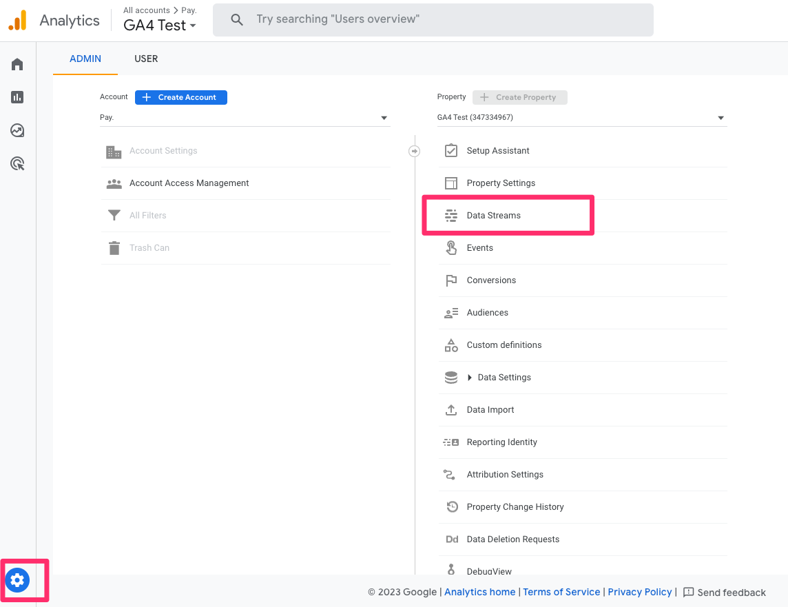Click the Custom definitions shapes icon
This screenshot has width=788, height=607.
click(x=451, y=345)
